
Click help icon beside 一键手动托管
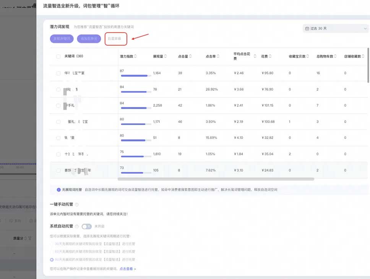pyautogui.click(x=77, y=204)
